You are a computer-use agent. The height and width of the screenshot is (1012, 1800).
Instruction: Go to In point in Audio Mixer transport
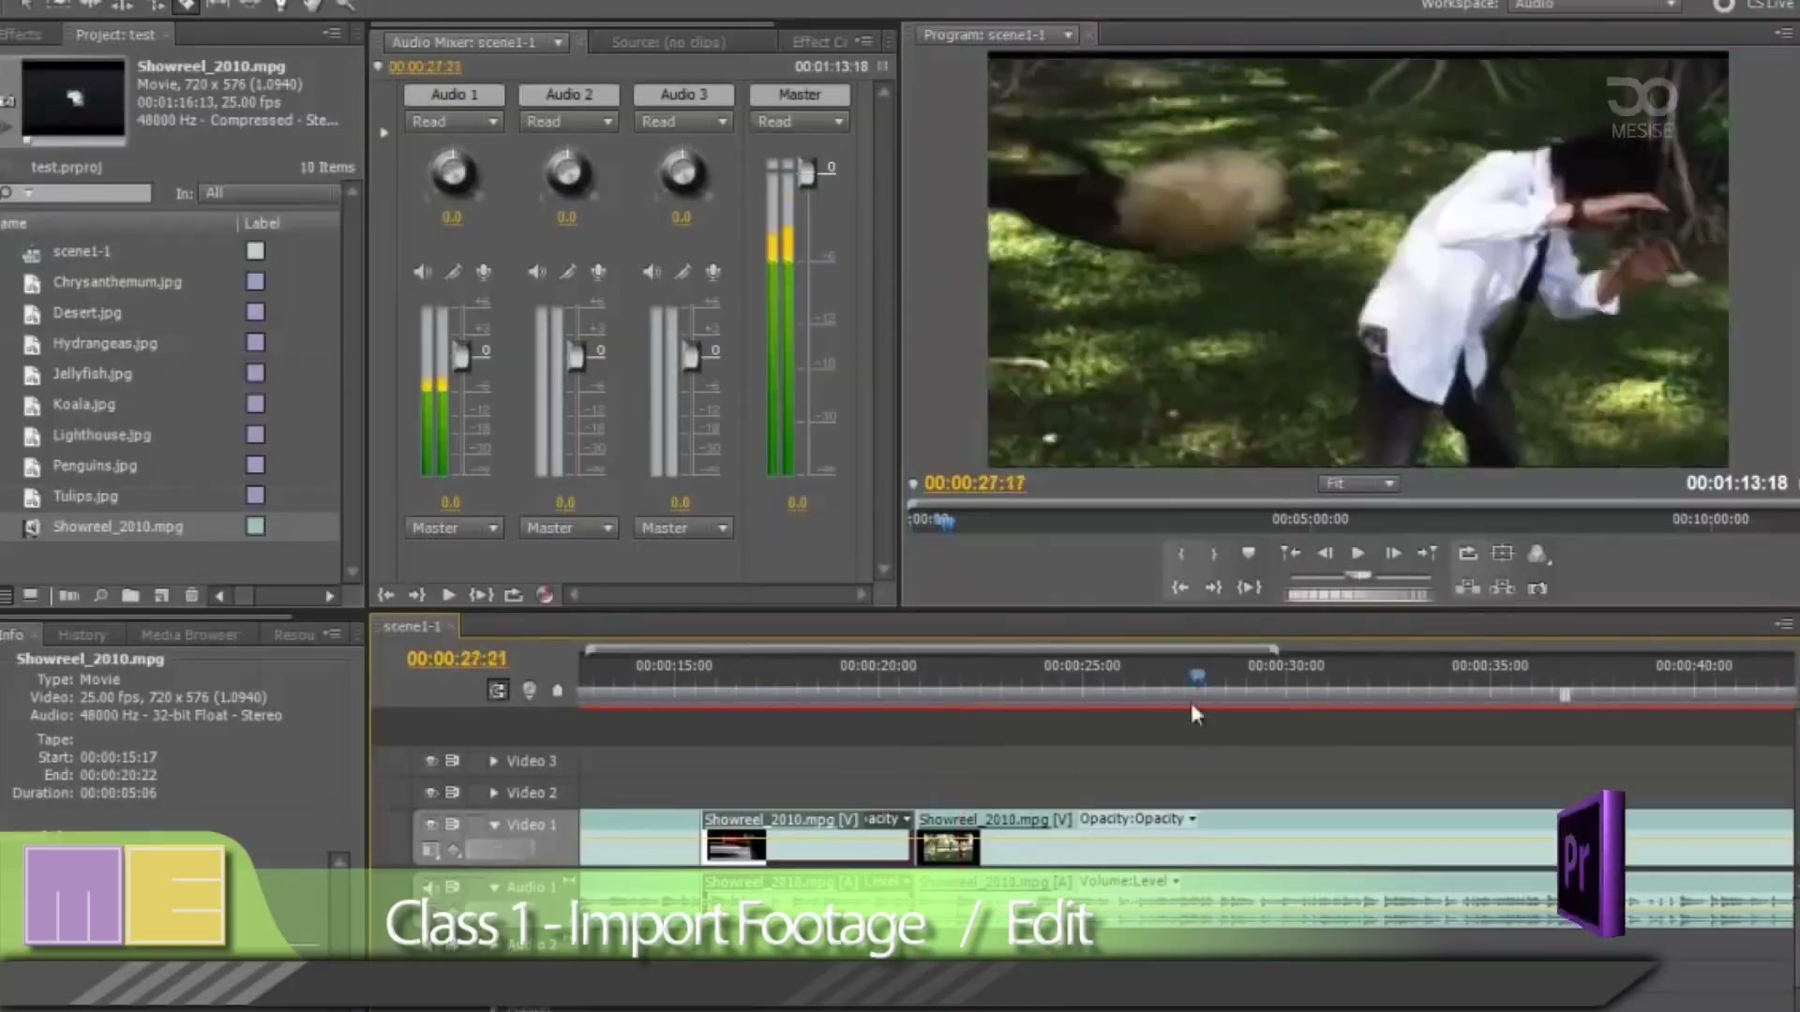coord(385,595)
